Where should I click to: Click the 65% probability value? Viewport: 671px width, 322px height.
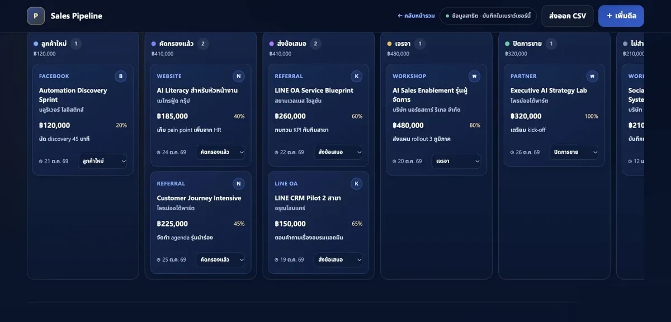[357, 224]
